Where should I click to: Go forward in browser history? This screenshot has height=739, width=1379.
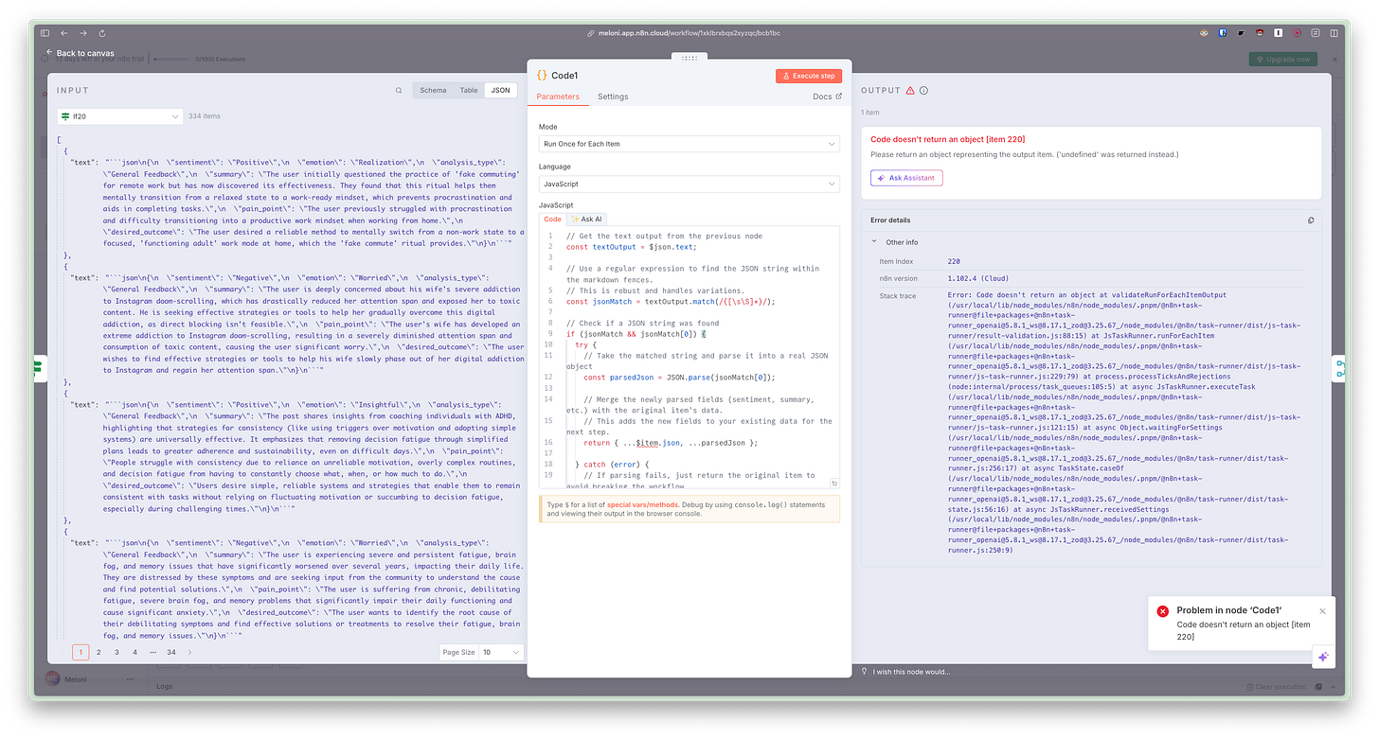(82, 33)
